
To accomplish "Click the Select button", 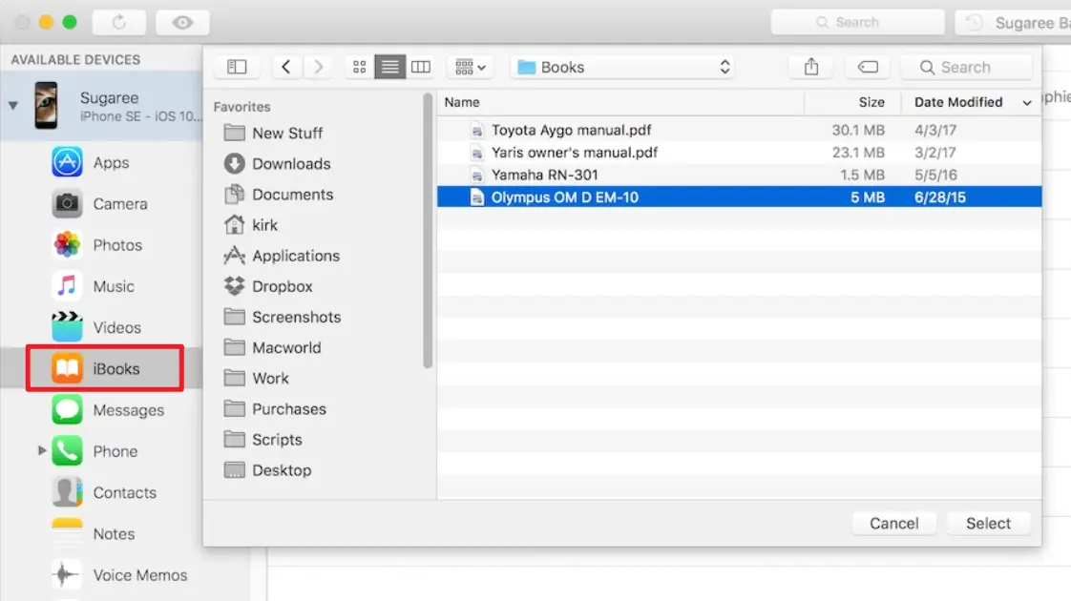I will [988, 523].
